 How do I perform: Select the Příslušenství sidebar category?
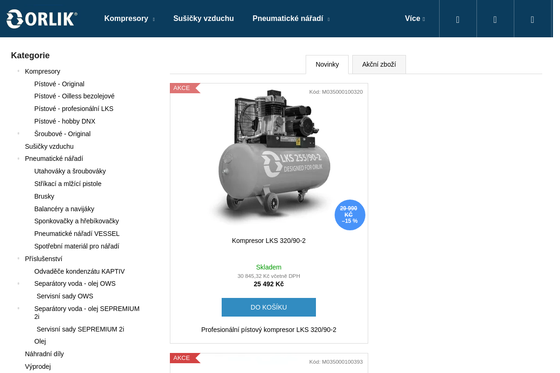point(43,259)
